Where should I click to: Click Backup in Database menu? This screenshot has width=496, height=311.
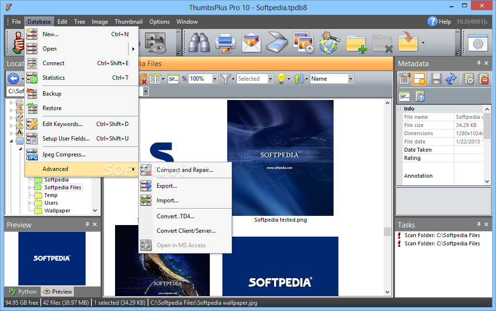coord(82,94)
